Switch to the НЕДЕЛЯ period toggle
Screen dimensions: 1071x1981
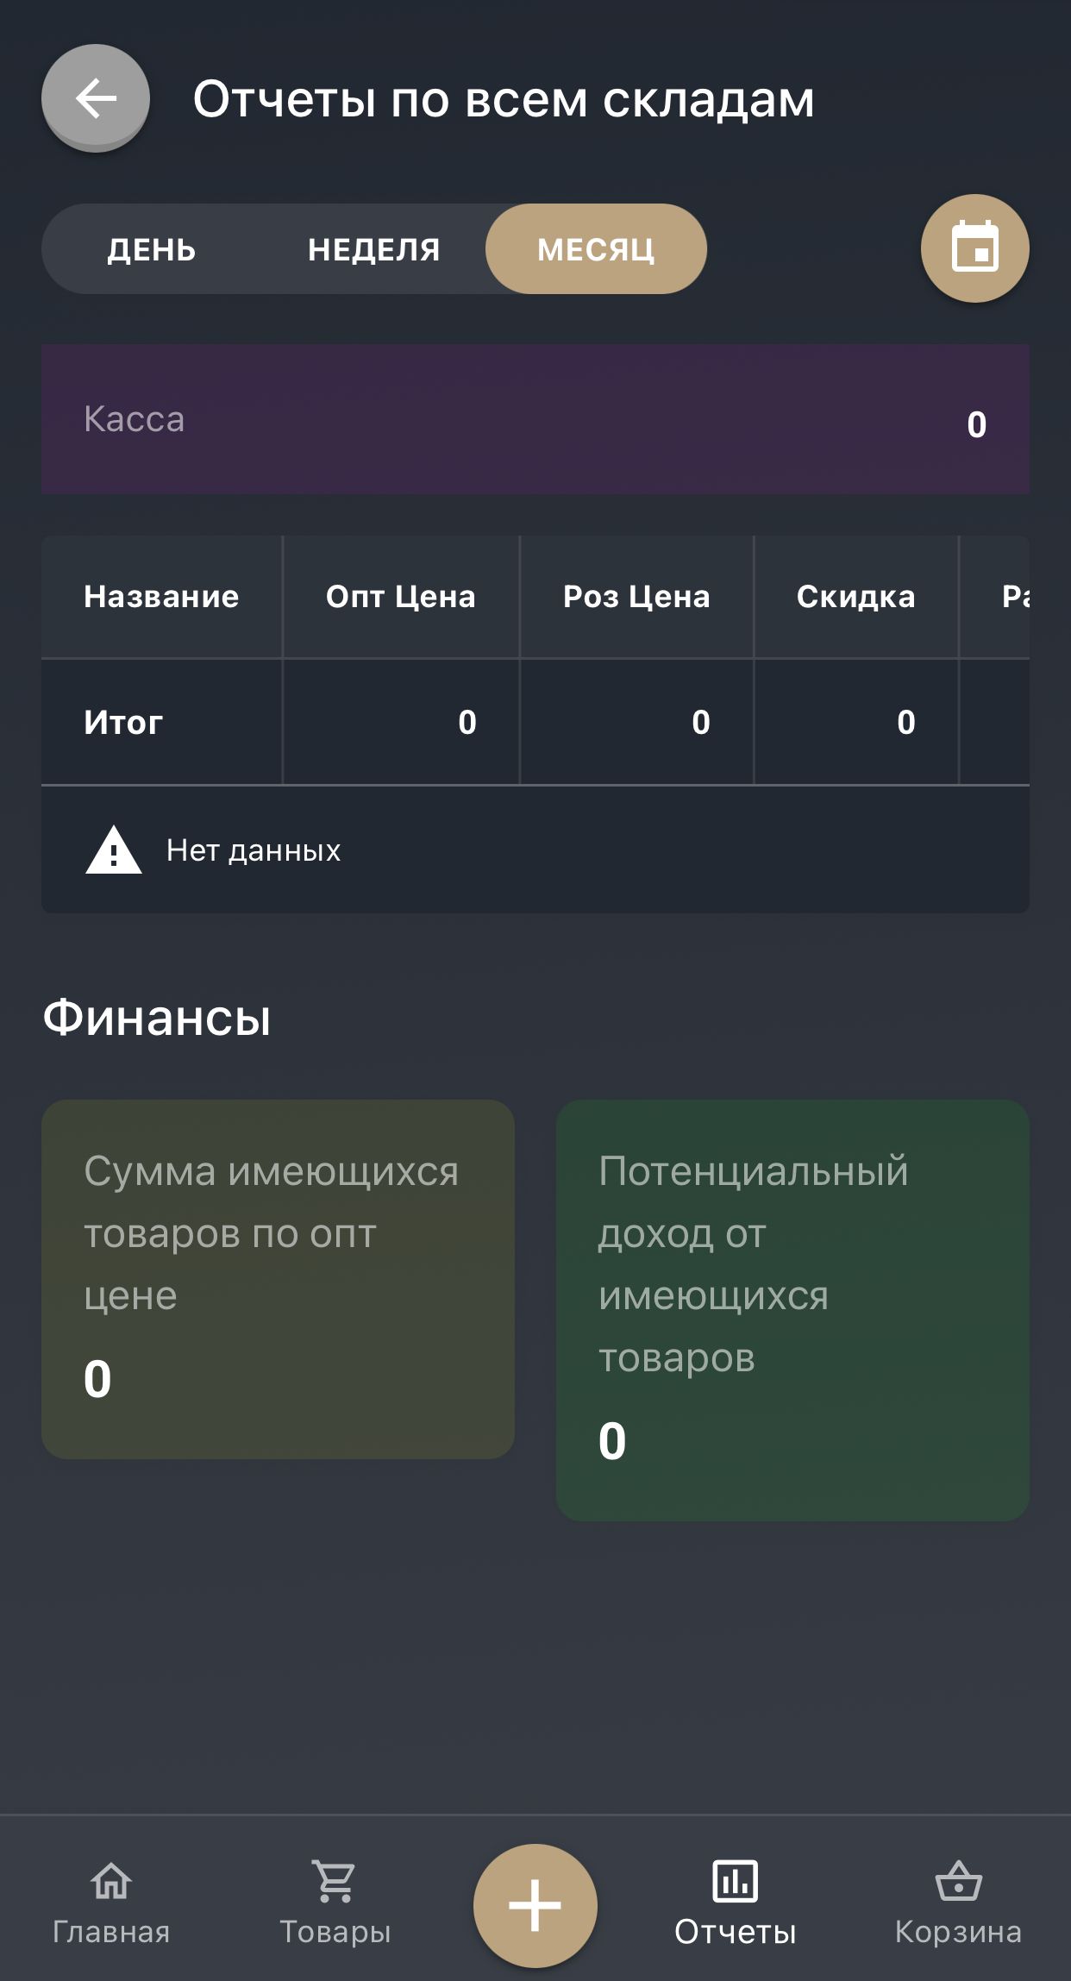(x=374, y=248)
